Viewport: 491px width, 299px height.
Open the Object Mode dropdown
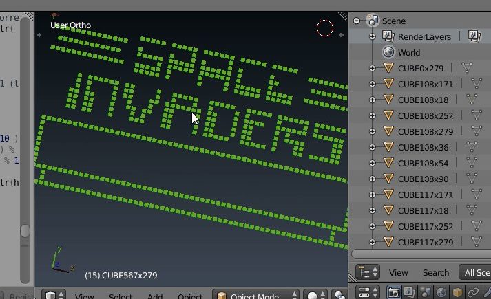[x=255, y=295]
